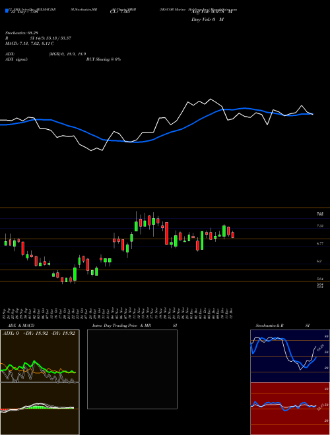330x435 pixels.
Task: Click the 'ADX: 0 +DY: 18.92 -DY: 18.92' header
Action: (39, 333)
